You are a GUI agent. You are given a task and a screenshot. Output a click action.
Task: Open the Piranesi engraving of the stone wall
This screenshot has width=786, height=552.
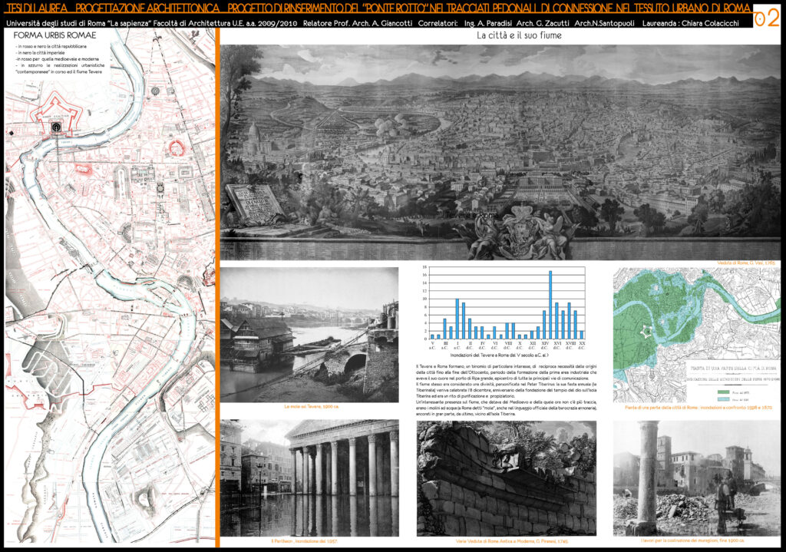[x=507, y=478]
